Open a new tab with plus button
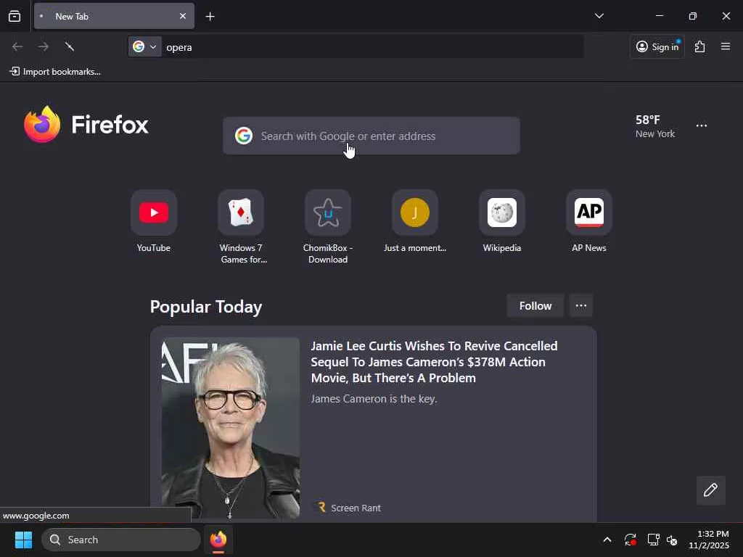 (210, 17)
